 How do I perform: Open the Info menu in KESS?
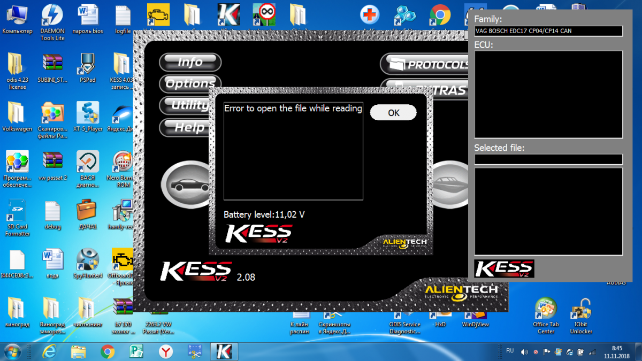(x=190, y=62)
